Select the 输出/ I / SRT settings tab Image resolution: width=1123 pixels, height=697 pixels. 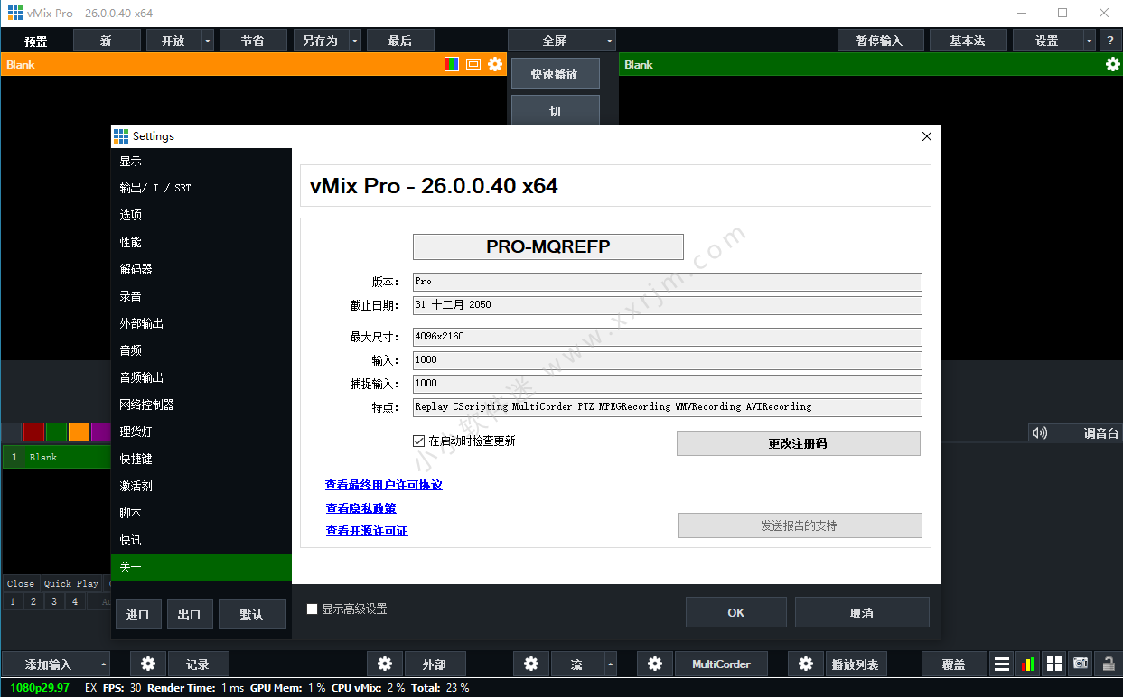(201, 188)
